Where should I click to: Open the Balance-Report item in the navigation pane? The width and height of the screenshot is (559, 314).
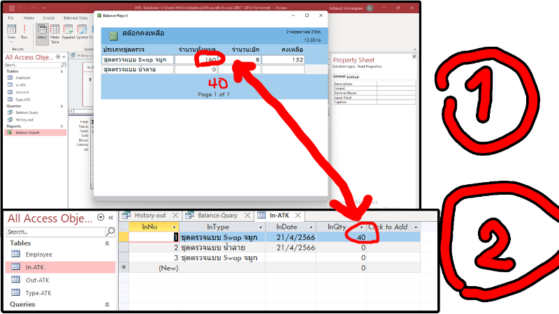point(27,132)
